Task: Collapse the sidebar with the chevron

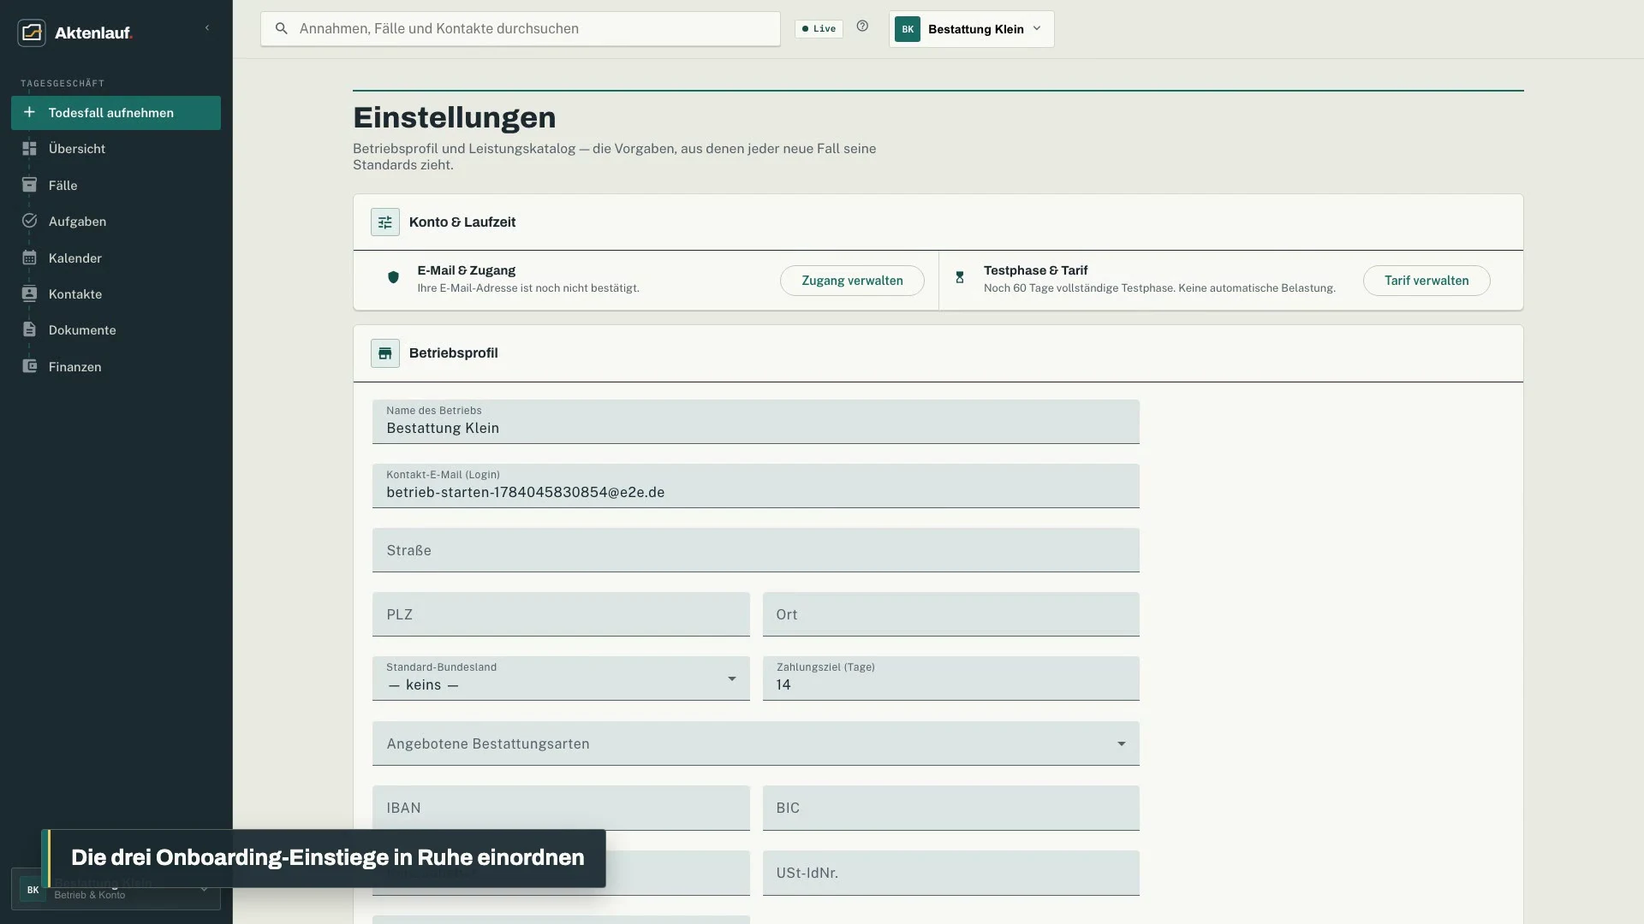Action: [207, 28]
